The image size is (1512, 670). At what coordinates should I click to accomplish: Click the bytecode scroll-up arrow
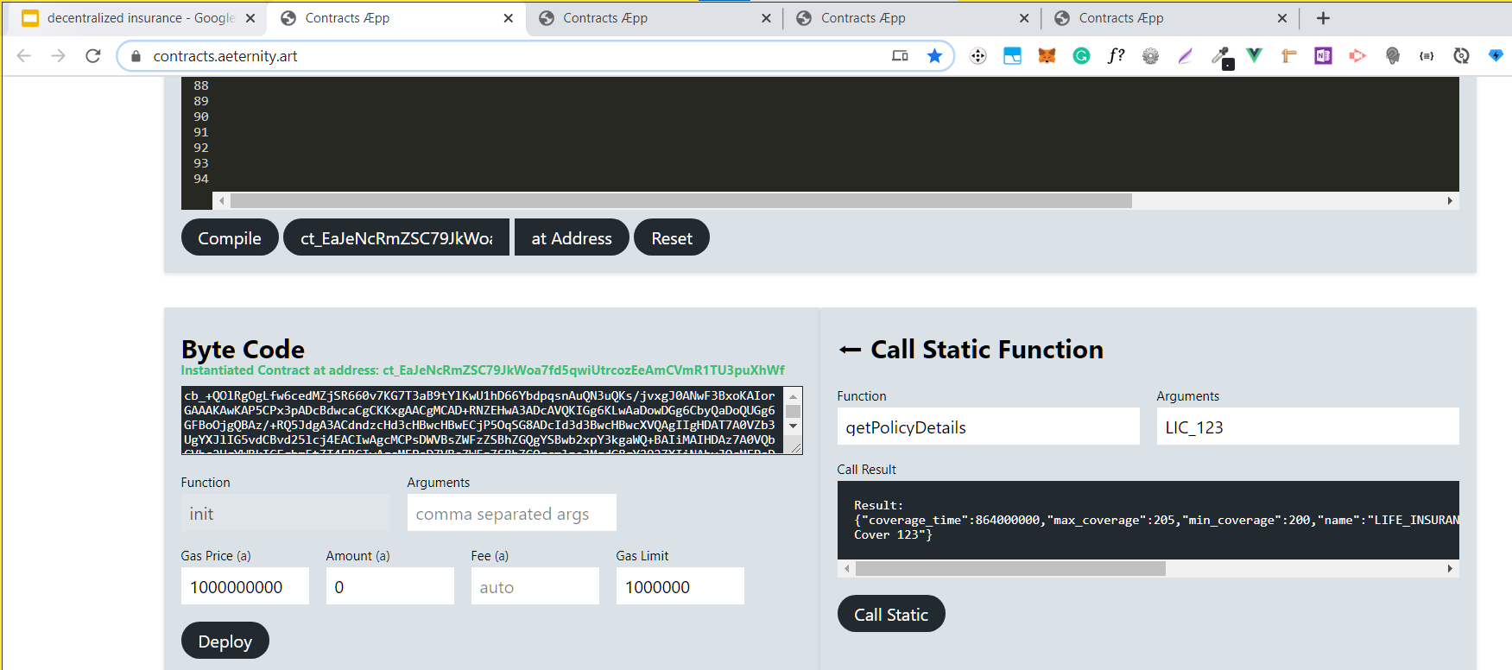pos(794,396)
